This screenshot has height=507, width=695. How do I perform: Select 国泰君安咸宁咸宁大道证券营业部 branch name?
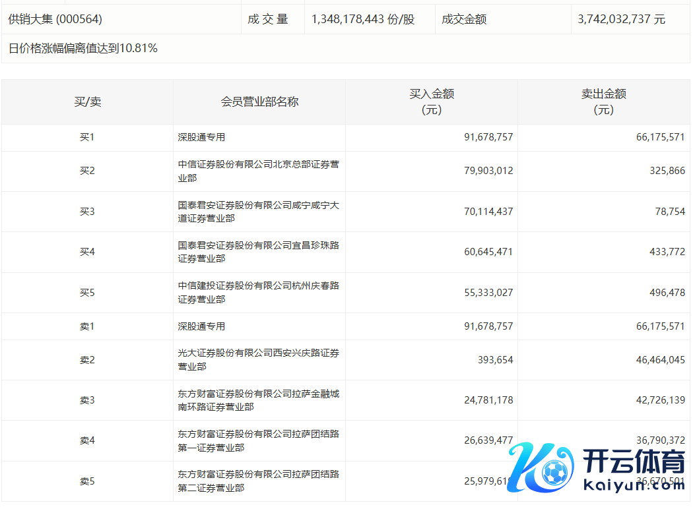coord(258,212)
